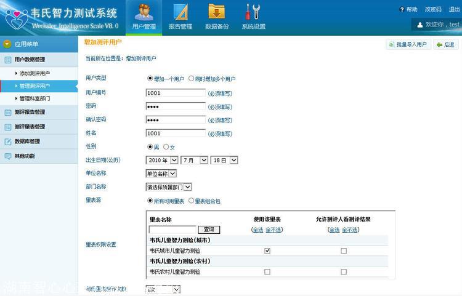The height and width of the screenshot is (296, 462).
Task: Open the 报告管理 top navigation icon
Action: [x=180, y=12]
